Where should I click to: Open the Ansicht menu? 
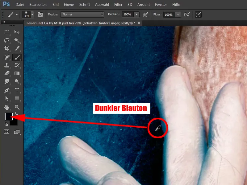144,5
